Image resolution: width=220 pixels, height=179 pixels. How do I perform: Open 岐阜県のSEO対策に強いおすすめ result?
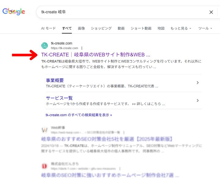pyautogui.click(x=110, y=175)
